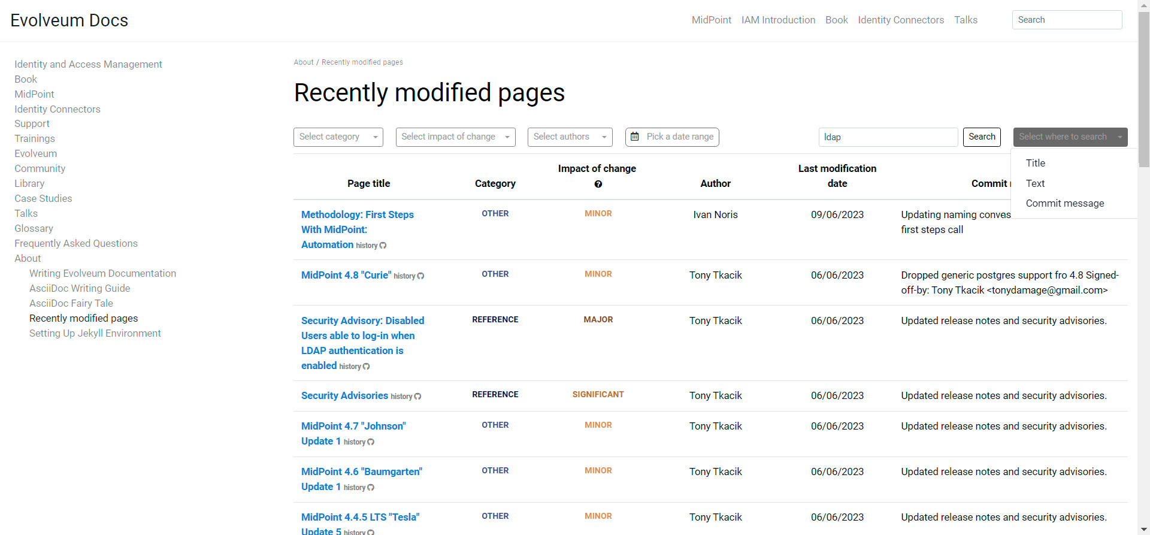Click the Impact of change help icon
The height and width of the screenshot is (535, 1150).
pyautogui.click(x=598, y=185)
